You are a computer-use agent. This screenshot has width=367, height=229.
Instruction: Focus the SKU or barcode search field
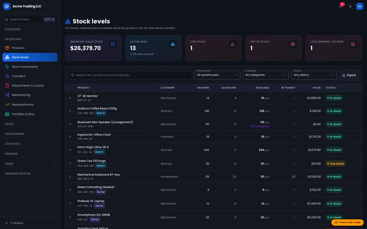click(130, 75)
